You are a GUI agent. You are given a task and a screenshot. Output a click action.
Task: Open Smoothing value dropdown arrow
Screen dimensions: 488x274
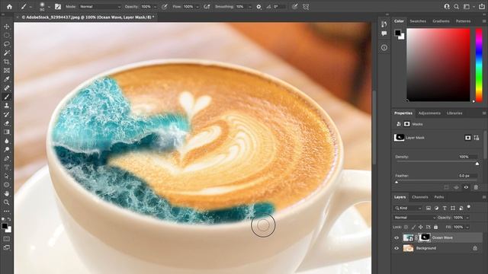pos(249,7)
